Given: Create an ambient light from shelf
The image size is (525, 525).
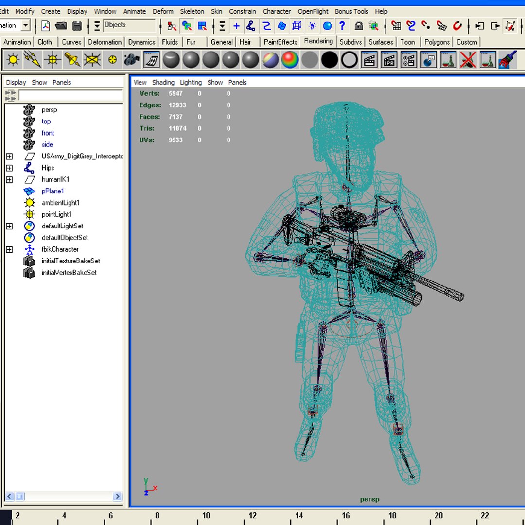Looking at the screenshot, I should (x=13, y=60).
